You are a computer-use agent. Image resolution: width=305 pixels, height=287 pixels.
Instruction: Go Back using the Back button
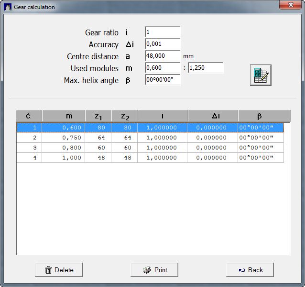pyautogui.click(x=250, y=270)
